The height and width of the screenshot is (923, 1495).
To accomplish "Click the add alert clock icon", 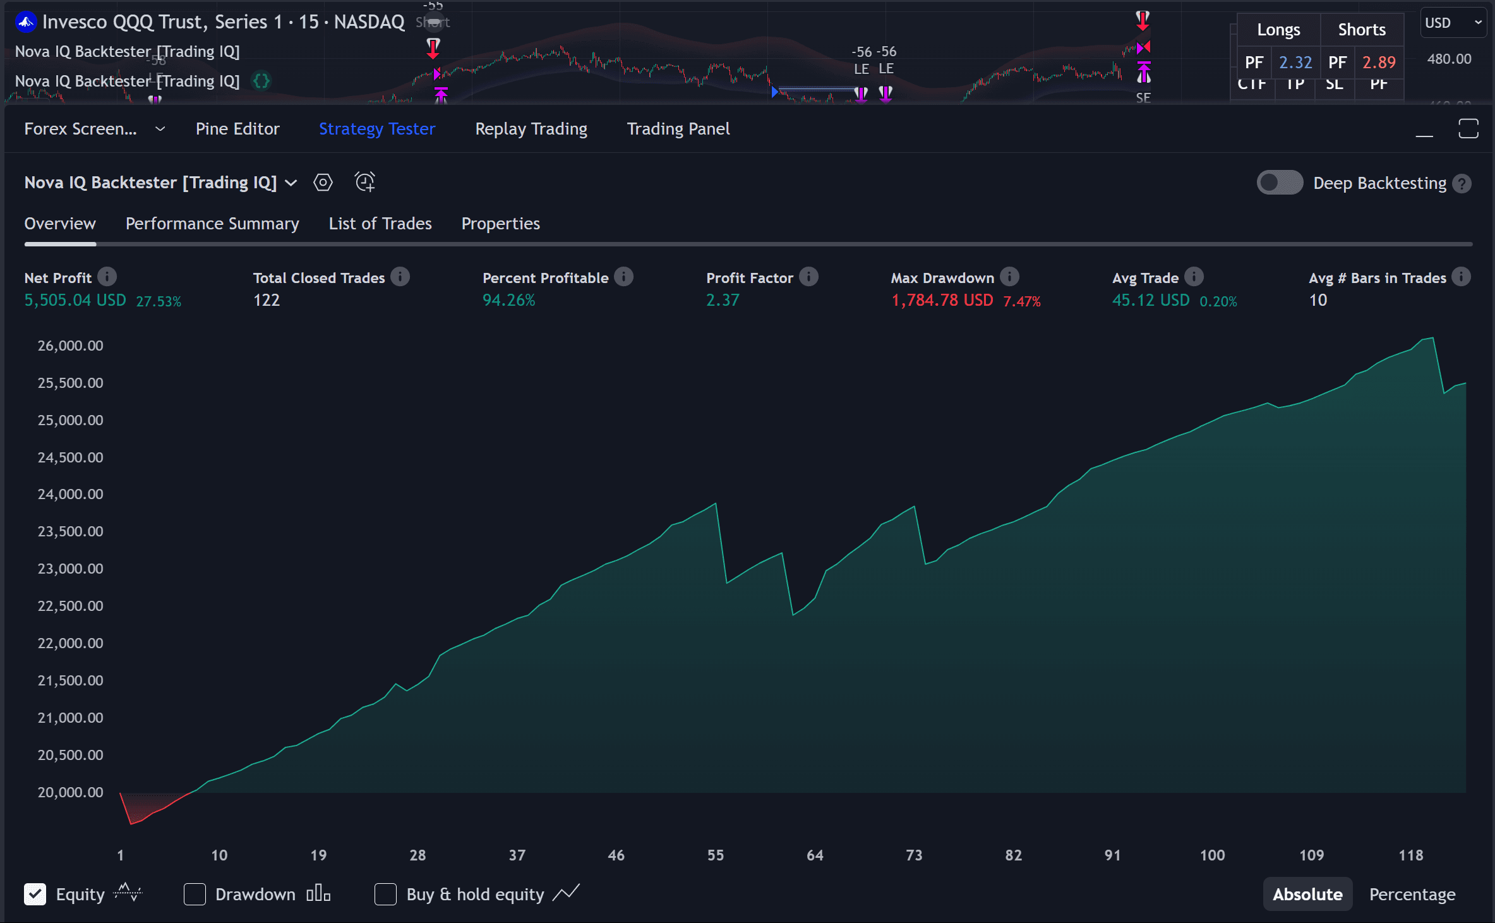I will [364, 182].
